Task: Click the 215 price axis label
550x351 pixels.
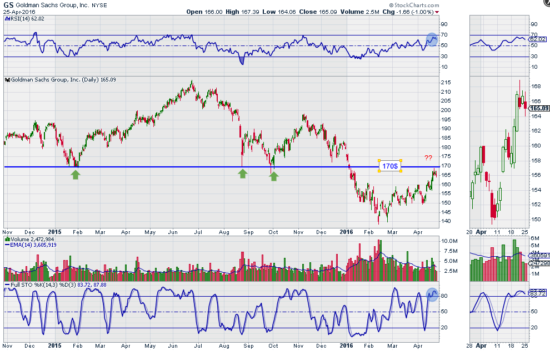Action: pos(446,83)
